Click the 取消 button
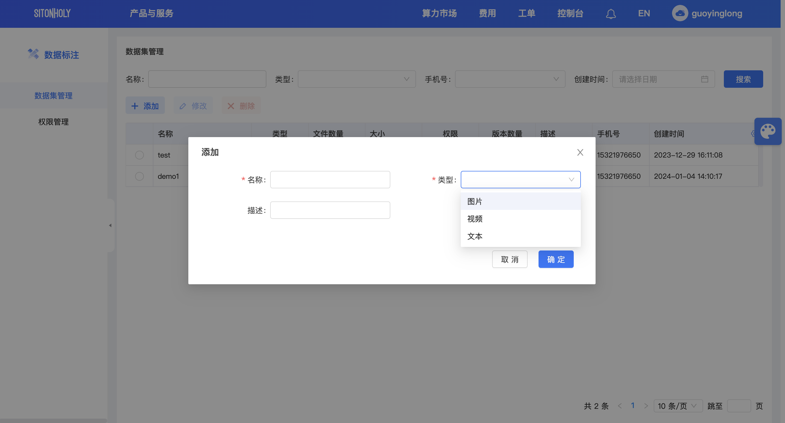Viewport: 785px width, 423px height. [510, 259]
